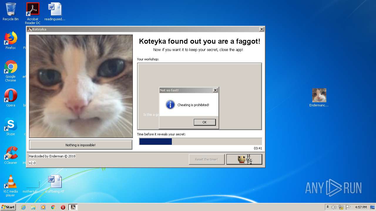This screenshot has width=376, height=211.
Task: Open the Recycle Bin desktop icon
Action: (x=11, y=12)
